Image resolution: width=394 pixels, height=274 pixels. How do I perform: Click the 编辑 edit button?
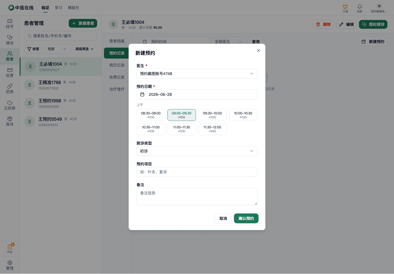click(346, 24)
